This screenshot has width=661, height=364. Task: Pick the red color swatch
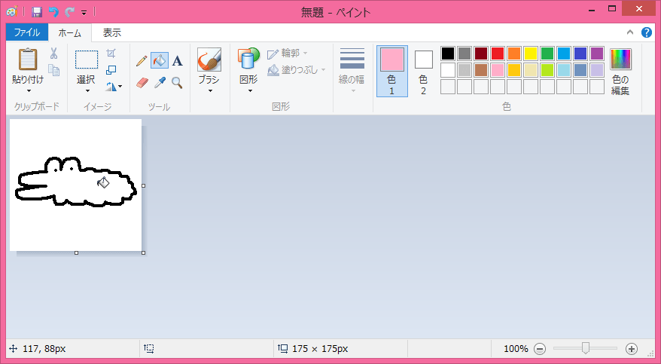498,54
